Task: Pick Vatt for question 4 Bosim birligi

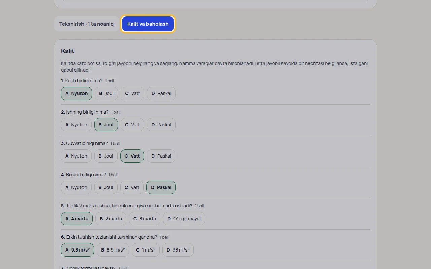Action: (x=132, y=187)
